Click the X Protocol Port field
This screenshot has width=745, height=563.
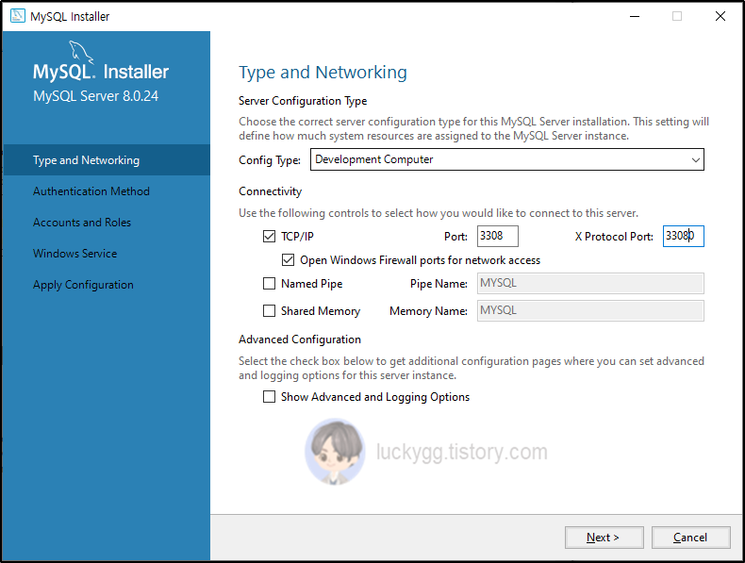tap(684, 236)
